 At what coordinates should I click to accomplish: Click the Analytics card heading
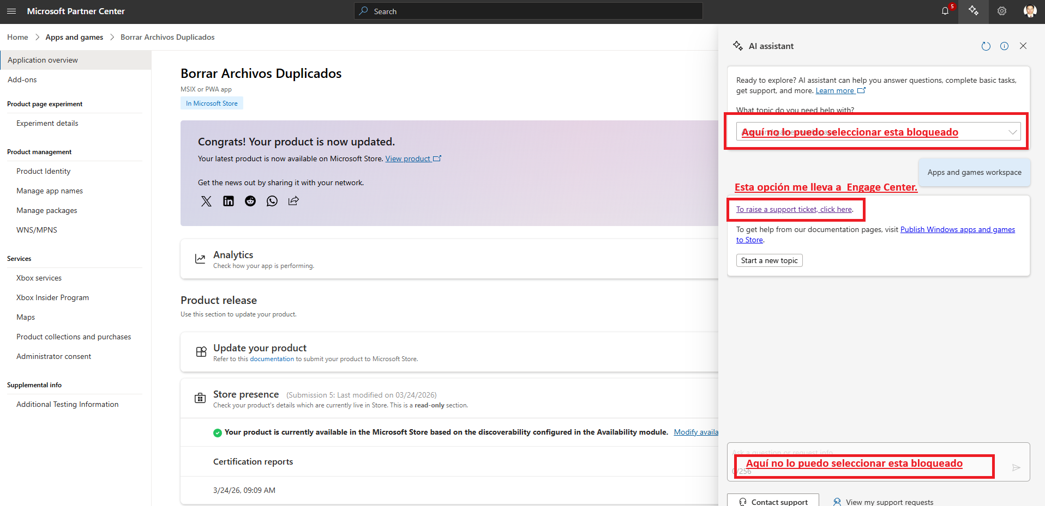click(x=233, y=254)
